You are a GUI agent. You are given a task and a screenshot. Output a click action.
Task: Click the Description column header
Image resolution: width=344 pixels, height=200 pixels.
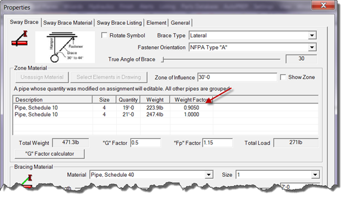[53, 100]
